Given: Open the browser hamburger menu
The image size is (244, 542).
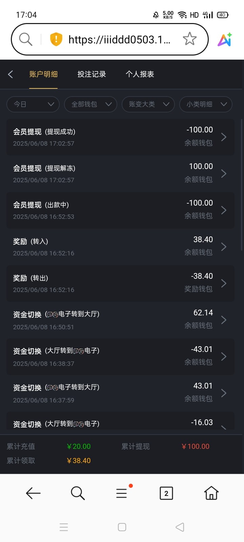Looking at the screenshot, I should click(122, 493).
